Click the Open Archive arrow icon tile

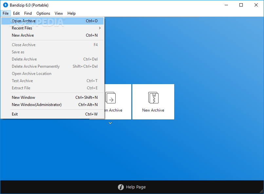(118, 102)
